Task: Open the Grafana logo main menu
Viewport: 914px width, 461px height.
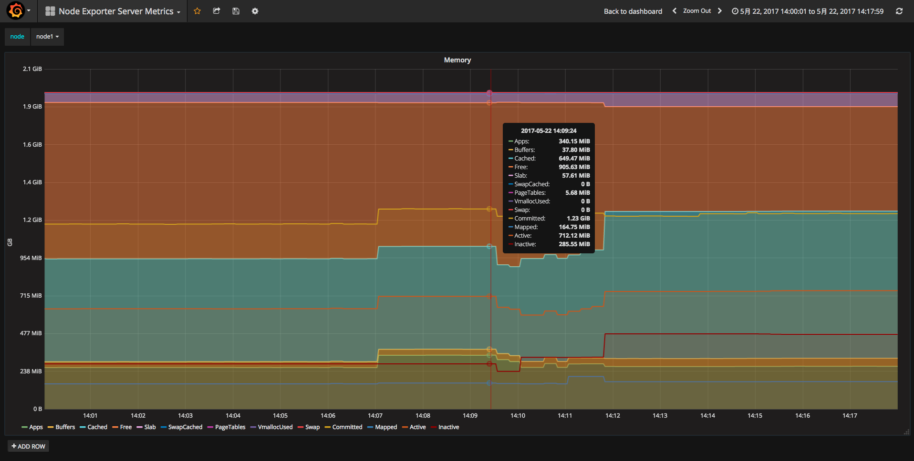Action: 16,11
